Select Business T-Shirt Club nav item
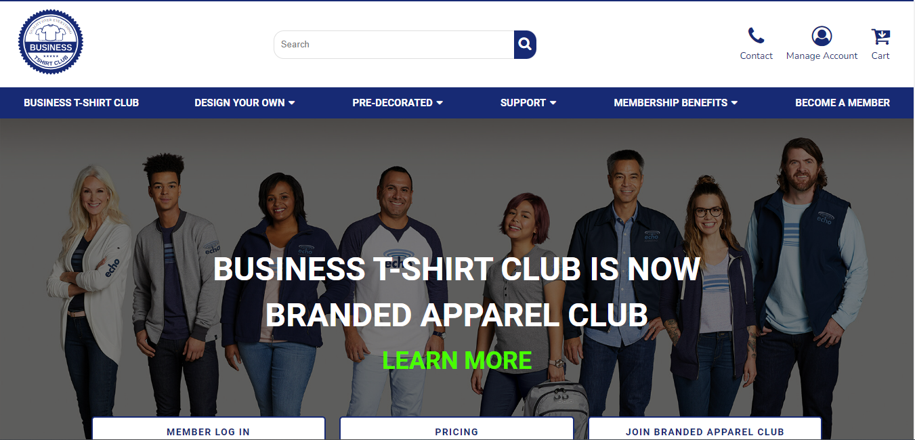Viewport: 915px width, 440px height. click(x=81, y=103)
